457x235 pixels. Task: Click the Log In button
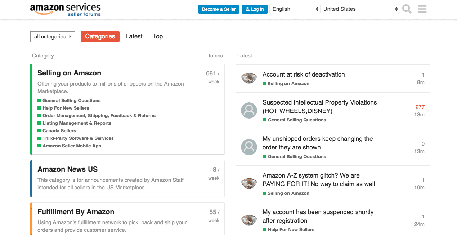(x=255, y=9)
